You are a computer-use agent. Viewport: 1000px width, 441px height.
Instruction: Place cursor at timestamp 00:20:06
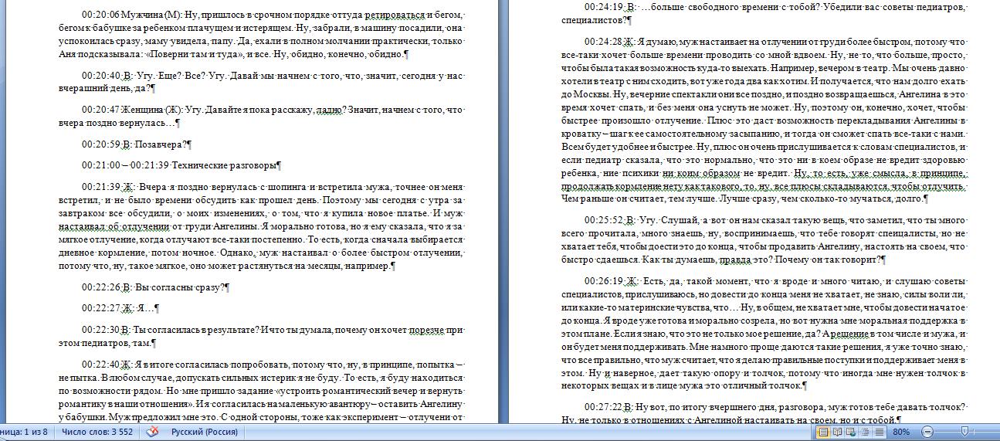pos(101,15)
